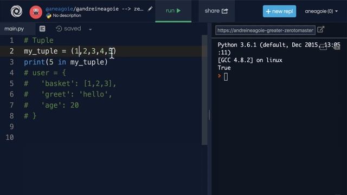Viewport: 347px width, 195px height.
Task: Click the @aneagoie profile link
Action: click(59, 9)
